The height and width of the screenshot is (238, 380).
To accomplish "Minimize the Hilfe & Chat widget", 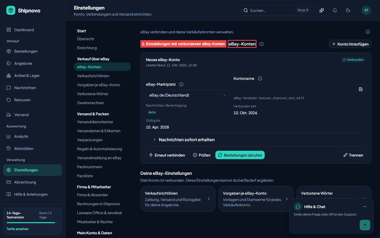I will pos(365,207).
